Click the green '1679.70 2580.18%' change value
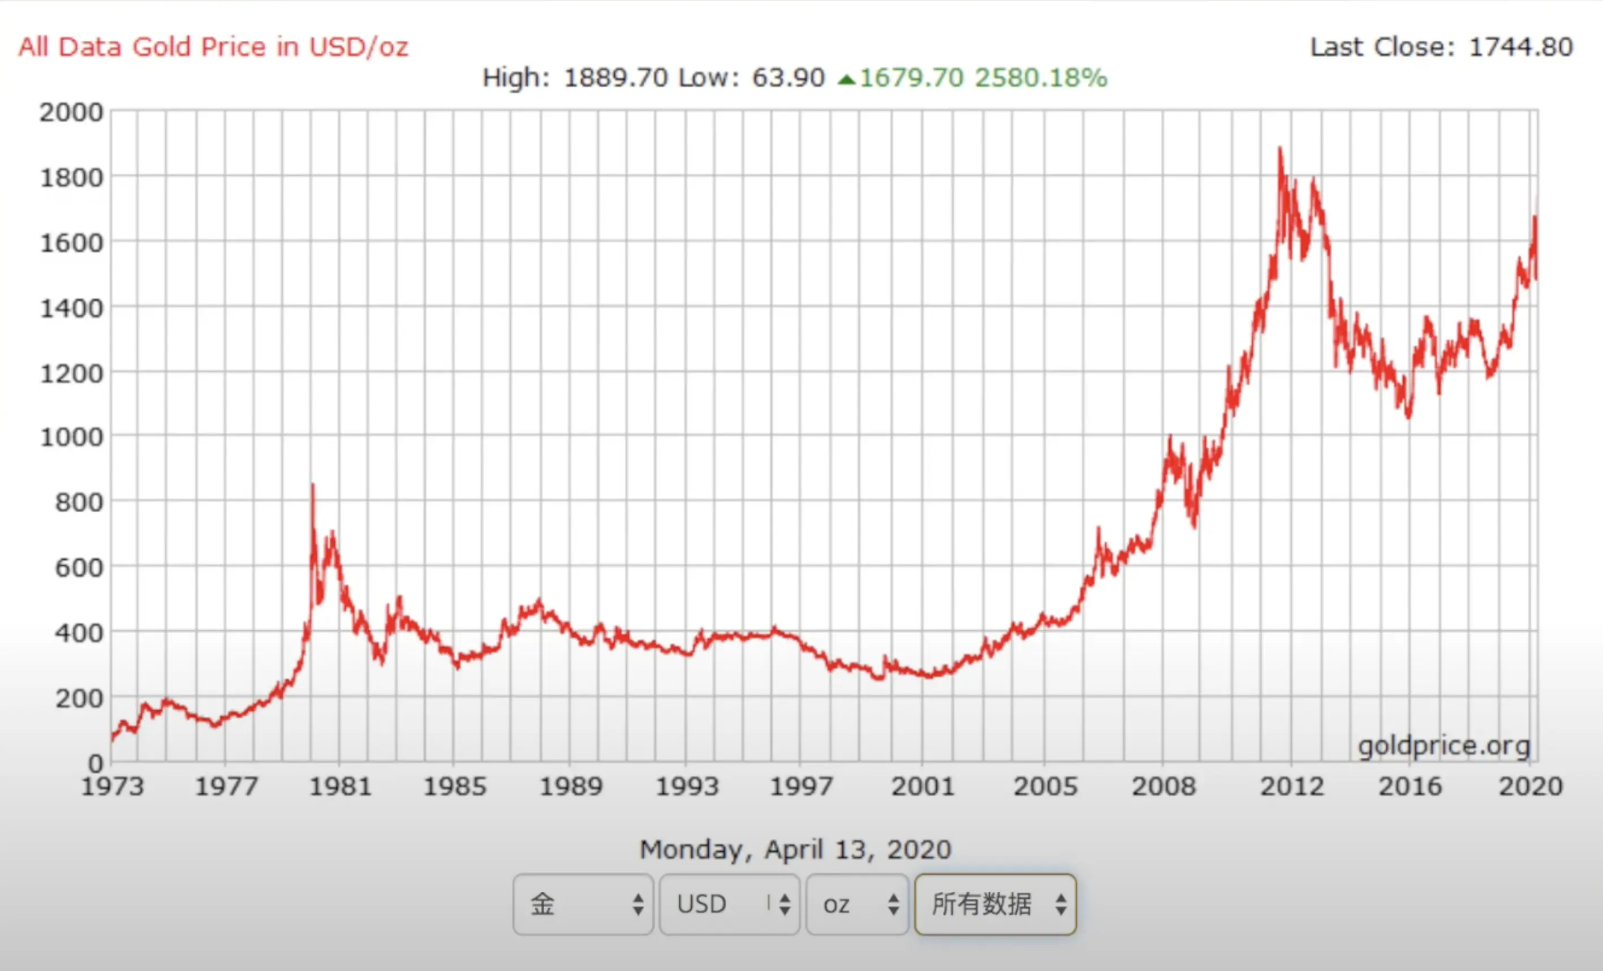This screenshot has width=1603, height=971. (x=983, y=78)
